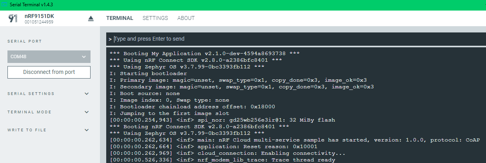Image resolution: width=486 pixels, height=163 pixels.
Task: Click the 'I: Primary image' log line
Action: tap(238, 80)
